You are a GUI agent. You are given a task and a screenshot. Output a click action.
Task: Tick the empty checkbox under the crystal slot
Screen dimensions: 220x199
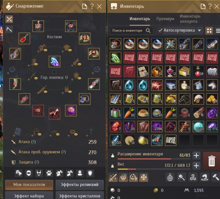coord(54,72)
